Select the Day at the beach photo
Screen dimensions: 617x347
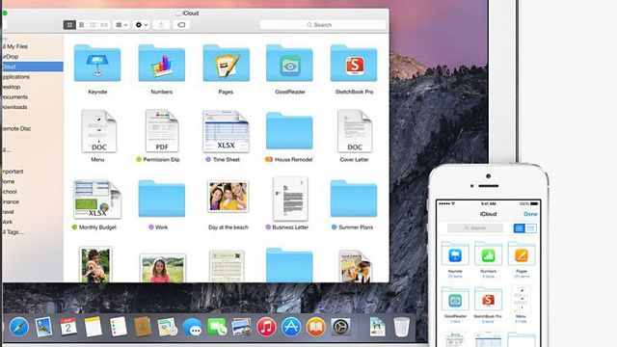point(228,197)
